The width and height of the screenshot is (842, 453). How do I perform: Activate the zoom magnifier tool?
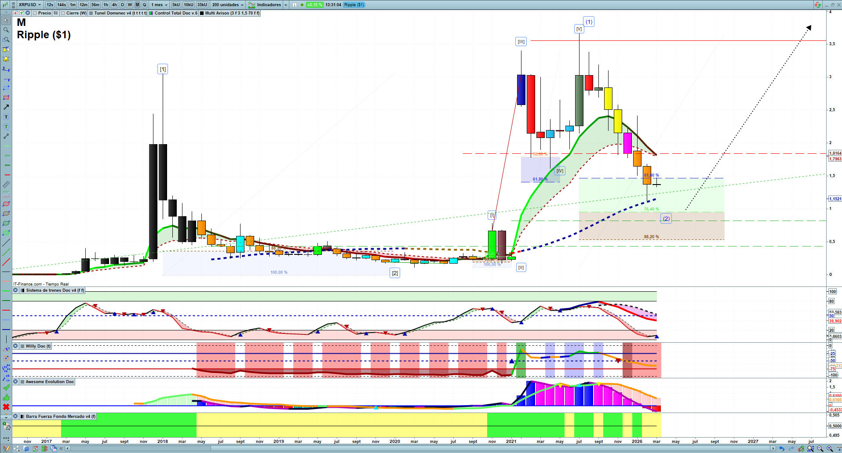[6, 30]
